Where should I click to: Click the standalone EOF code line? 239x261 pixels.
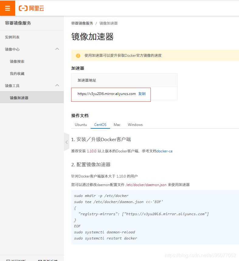click(x=78, y=226)
